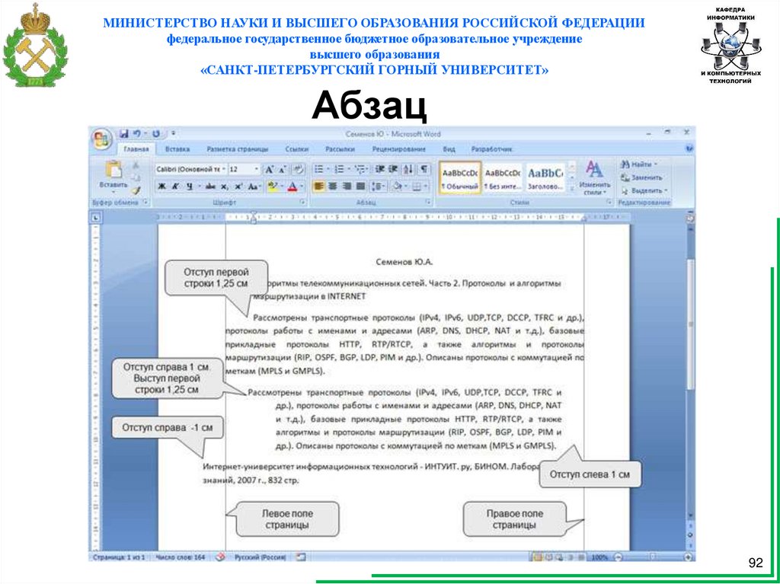Redo the action in Quick Access Toolbar
Image resolution: width=780 pixels, height=584 pixels.
tap(155, 134)
